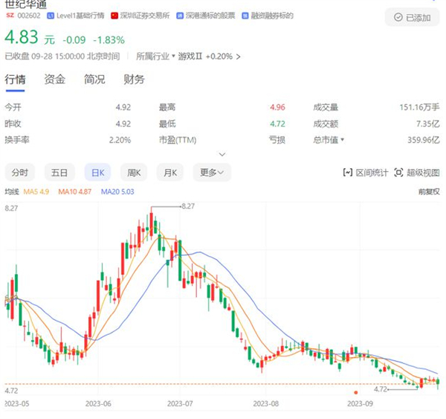The image size is (446, 419).
Task: Expand more quote details chevron
Action: [222, 154]
